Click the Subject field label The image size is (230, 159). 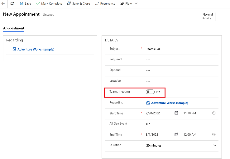click(114, 49)
